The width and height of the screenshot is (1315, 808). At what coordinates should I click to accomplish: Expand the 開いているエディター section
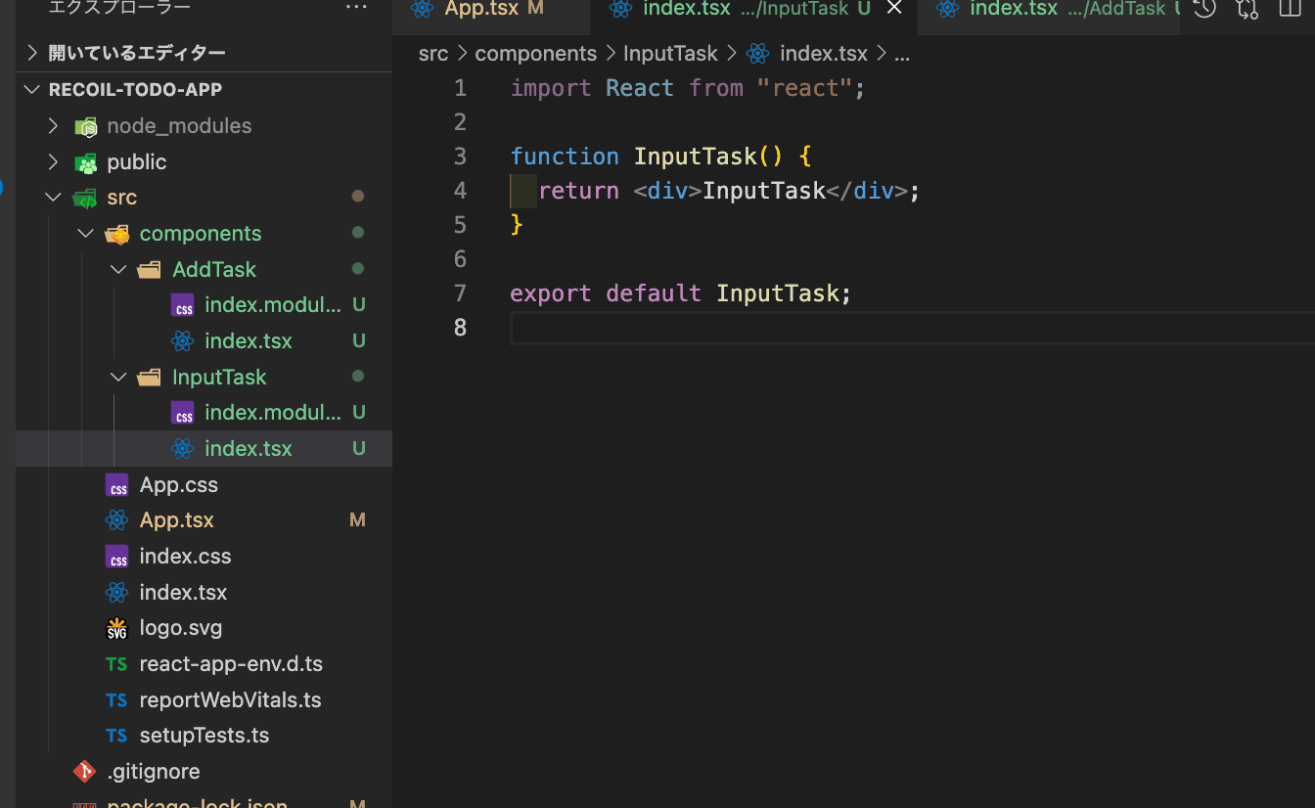coord(33,53)
